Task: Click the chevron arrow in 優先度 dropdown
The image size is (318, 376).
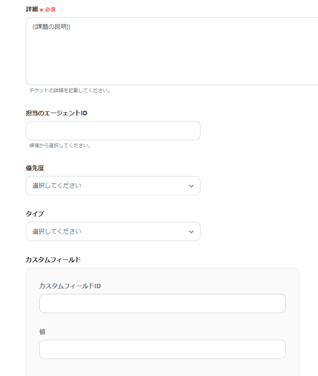Action: tap(191, 186)
